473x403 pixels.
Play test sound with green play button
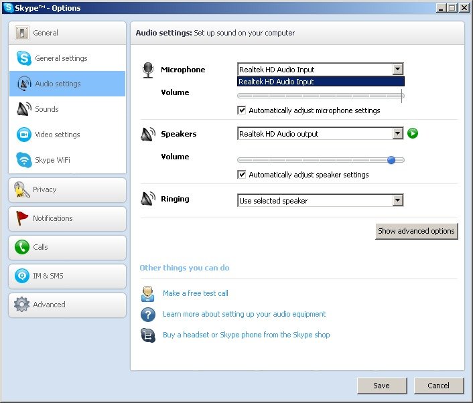[413, 133]
